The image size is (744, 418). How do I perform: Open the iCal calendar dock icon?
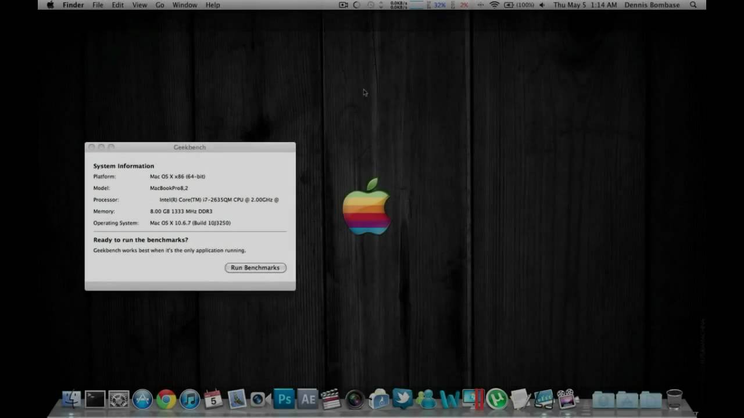(213, 399)
